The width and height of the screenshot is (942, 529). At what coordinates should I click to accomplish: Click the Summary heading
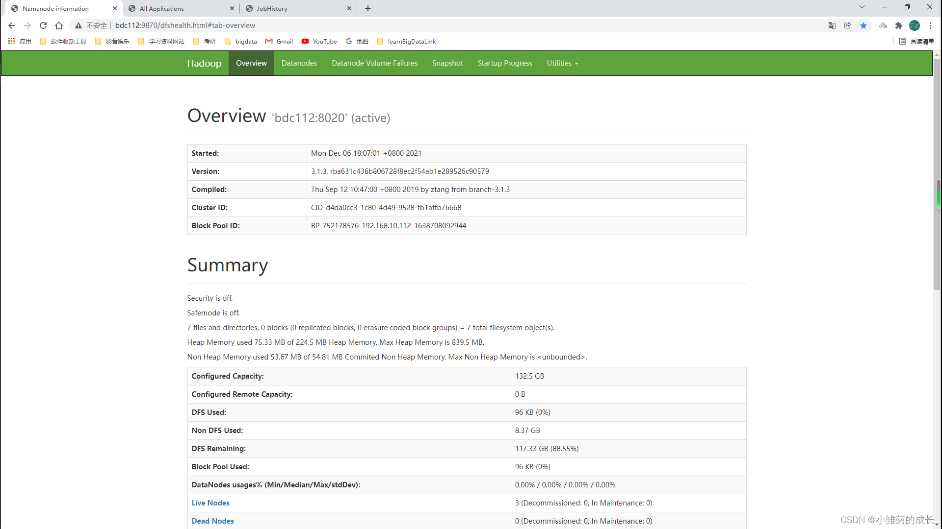228,265
